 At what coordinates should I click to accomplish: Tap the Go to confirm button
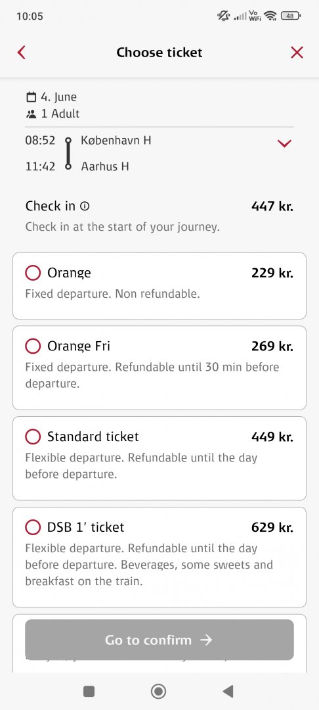pyautogui.click(x=159, y=640)
